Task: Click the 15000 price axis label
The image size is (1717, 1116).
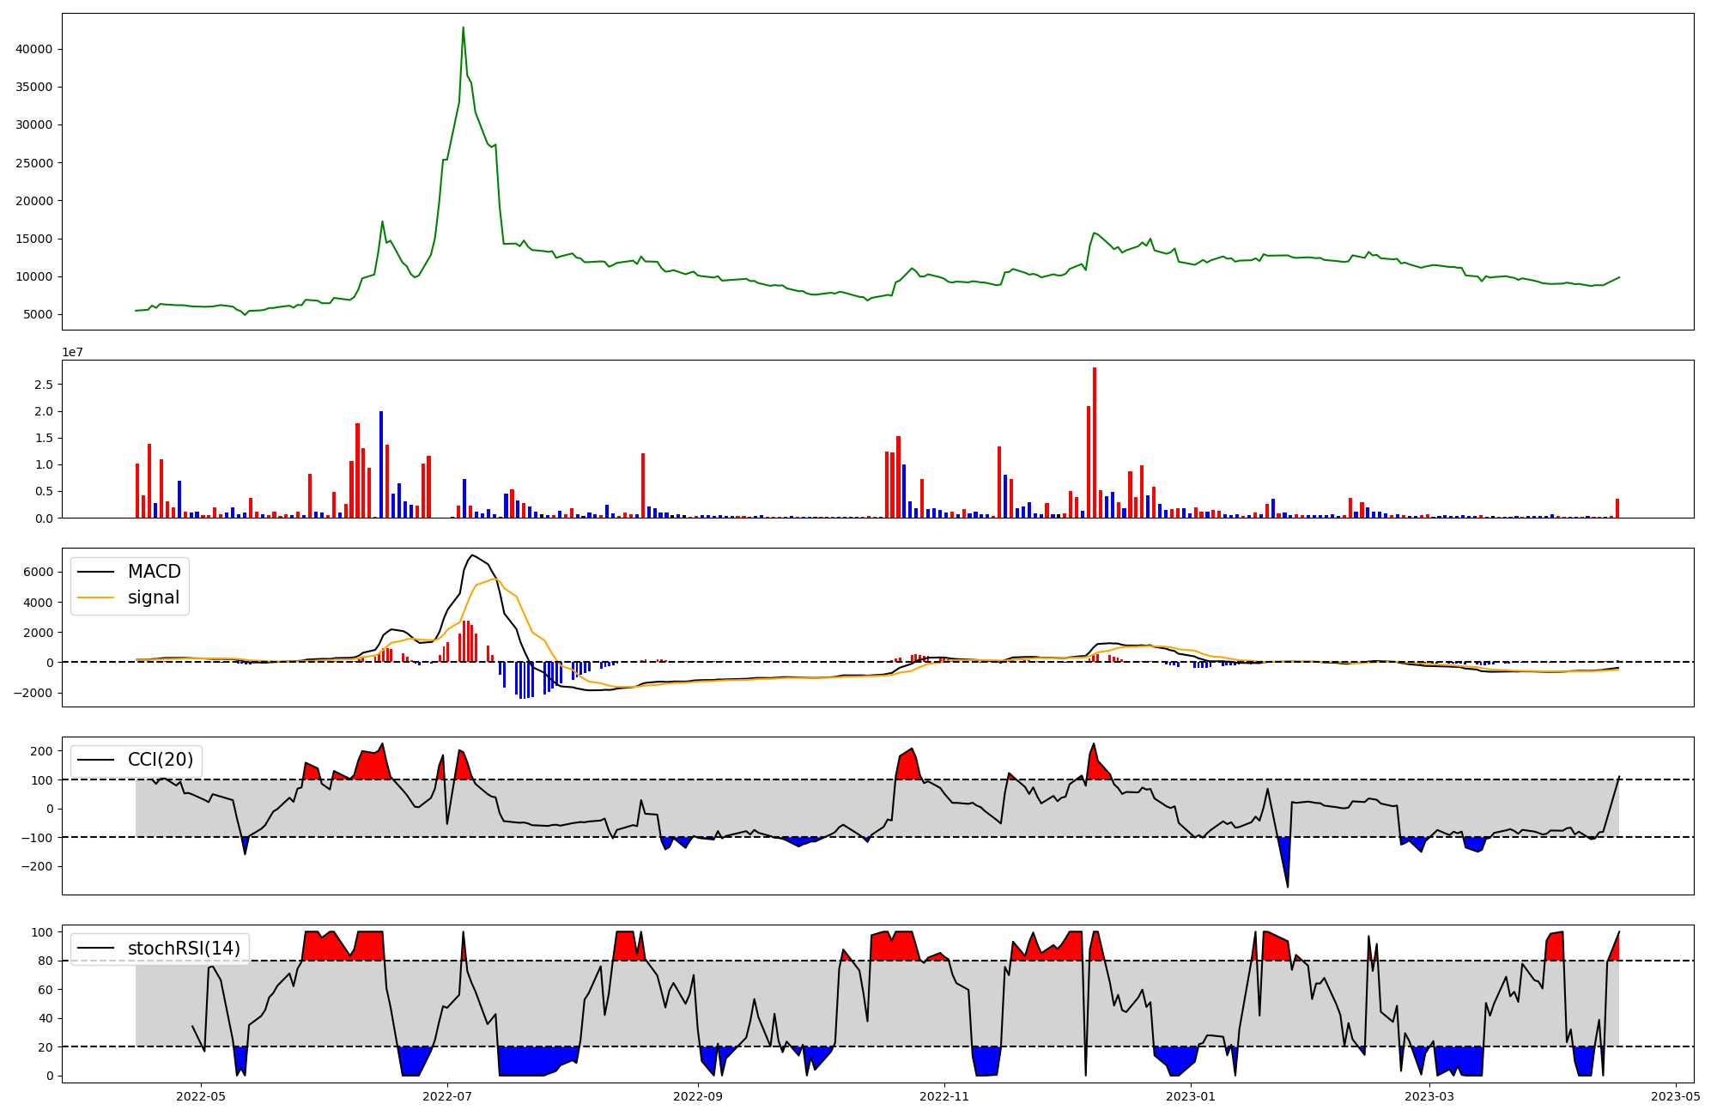Action: [34, 239]
